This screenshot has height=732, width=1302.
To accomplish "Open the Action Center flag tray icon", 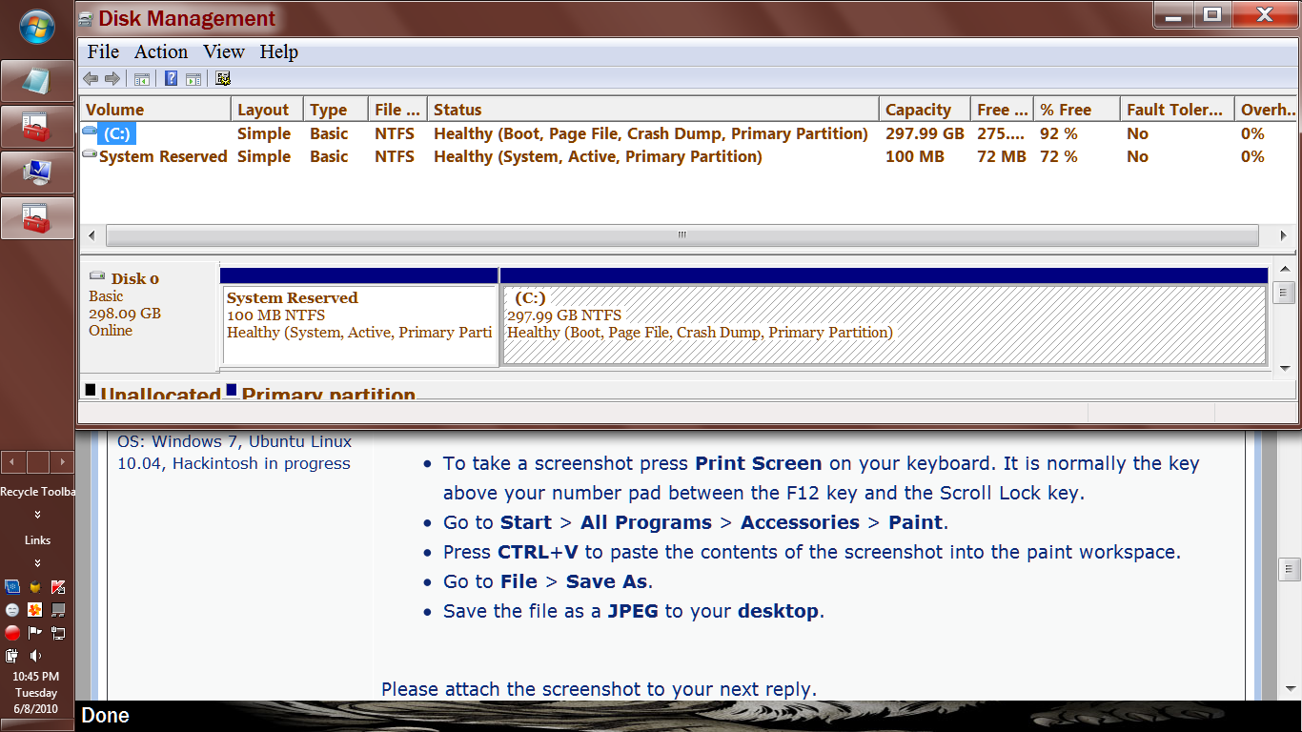I will click(x=35, y=632).
